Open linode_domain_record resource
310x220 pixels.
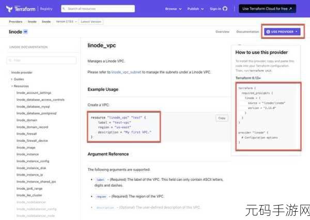click(32, 127)
